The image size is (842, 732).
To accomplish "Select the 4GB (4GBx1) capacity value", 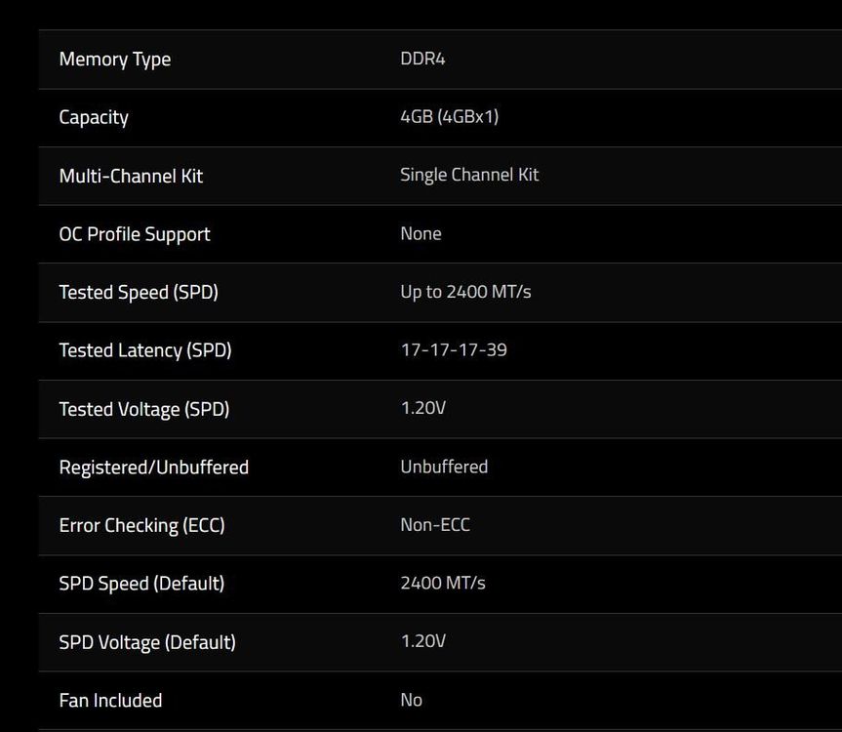I will pyautogui.click(x=450, y=116).
